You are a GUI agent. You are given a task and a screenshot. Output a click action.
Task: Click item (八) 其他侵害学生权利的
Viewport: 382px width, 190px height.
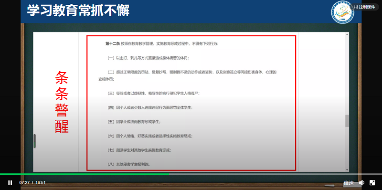(128, 164)
